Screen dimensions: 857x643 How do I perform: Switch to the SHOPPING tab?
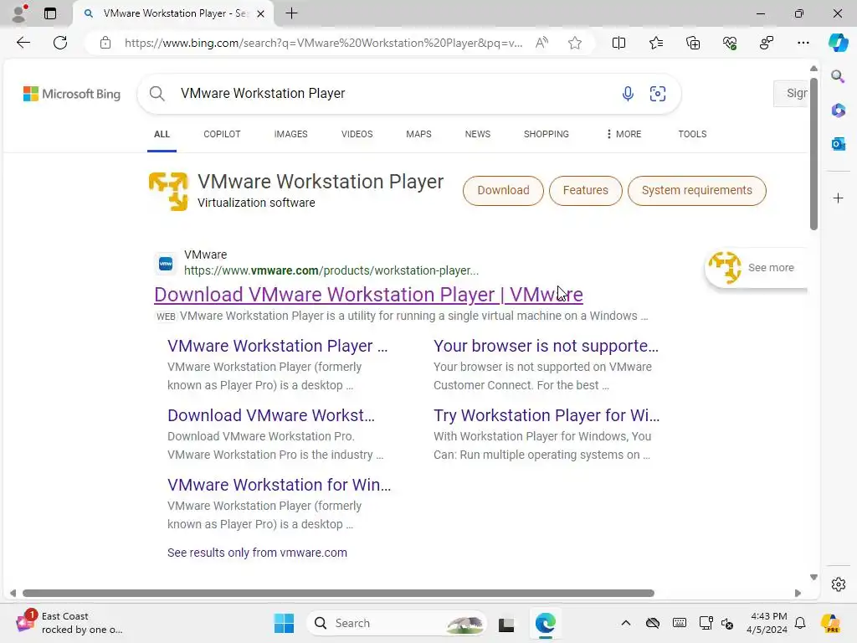click(546, 134)
